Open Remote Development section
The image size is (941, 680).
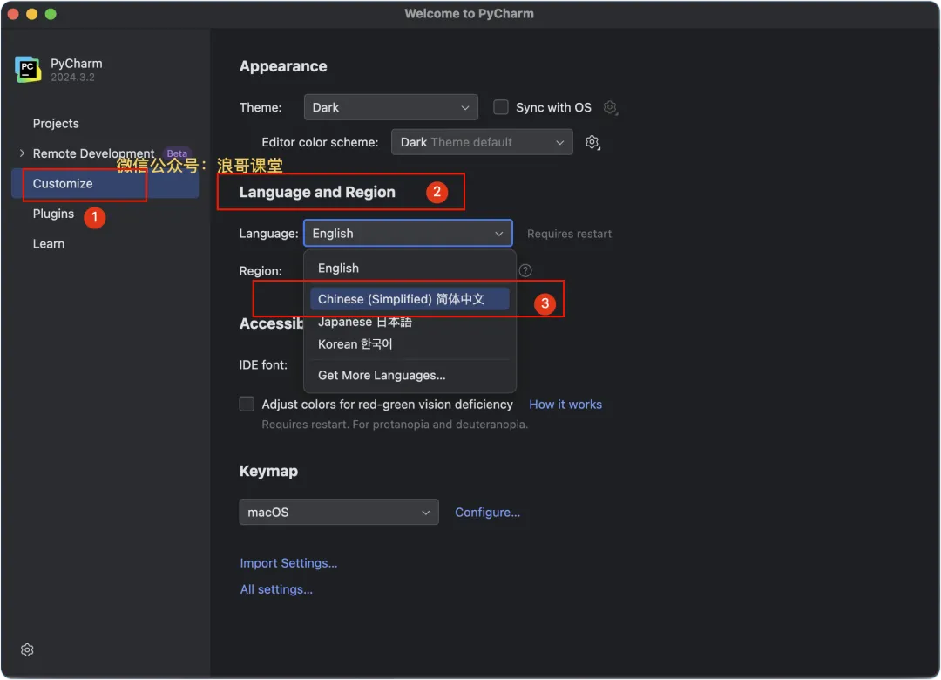click(x=93, y=153)
